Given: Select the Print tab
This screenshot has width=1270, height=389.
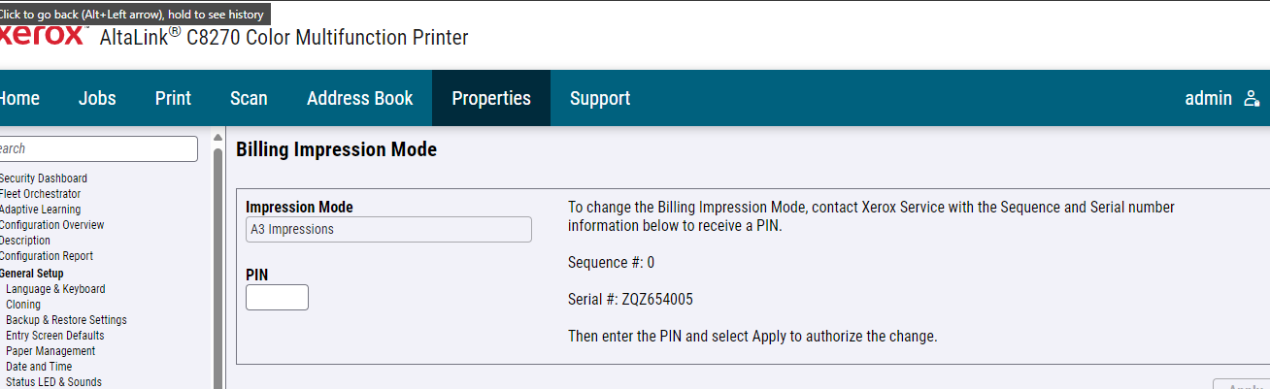Looking at the screenshot, I should coord(173,98).
